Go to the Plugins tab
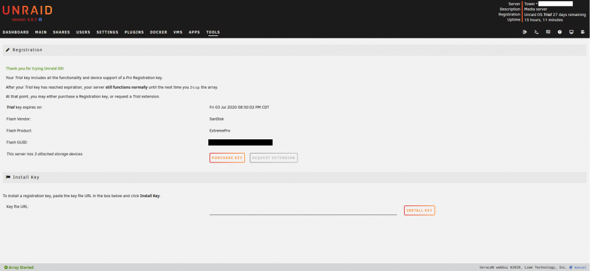This screenshot has width=590, height=271. (135, 32)
